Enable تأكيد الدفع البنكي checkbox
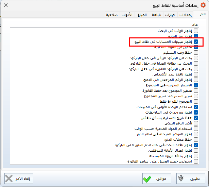209x187 pixels. click(196, 123)
